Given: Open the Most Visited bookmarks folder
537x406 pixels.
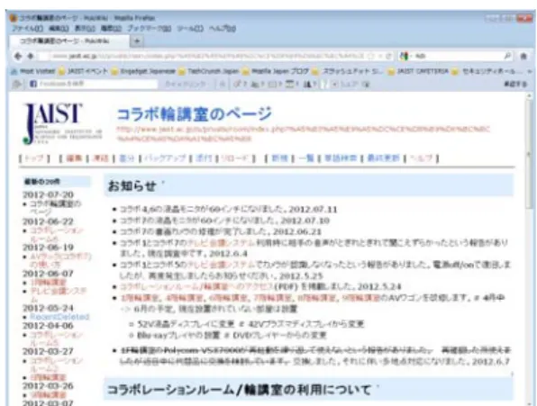Looking at the screenshot, I should point(33,71).
